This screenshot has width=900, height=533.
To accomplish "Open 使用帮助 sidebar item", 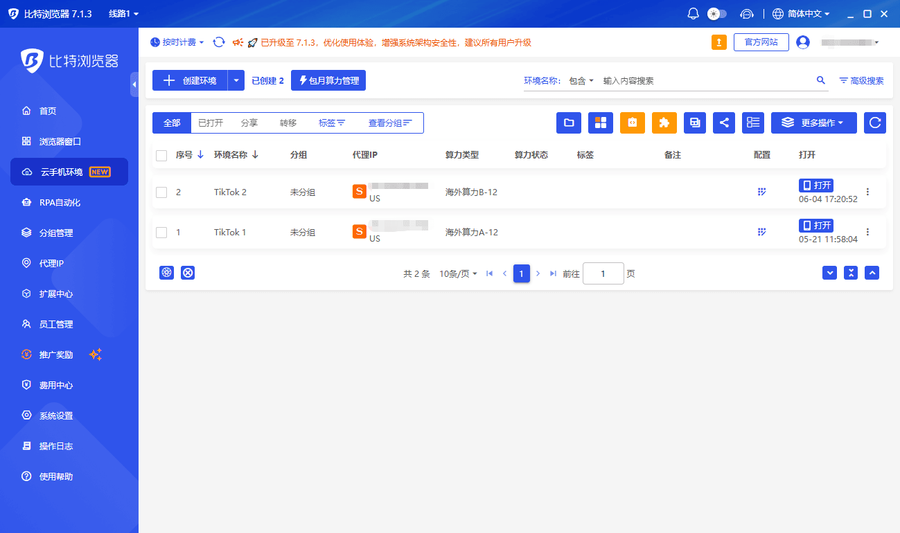I will [x=69, y=476].
